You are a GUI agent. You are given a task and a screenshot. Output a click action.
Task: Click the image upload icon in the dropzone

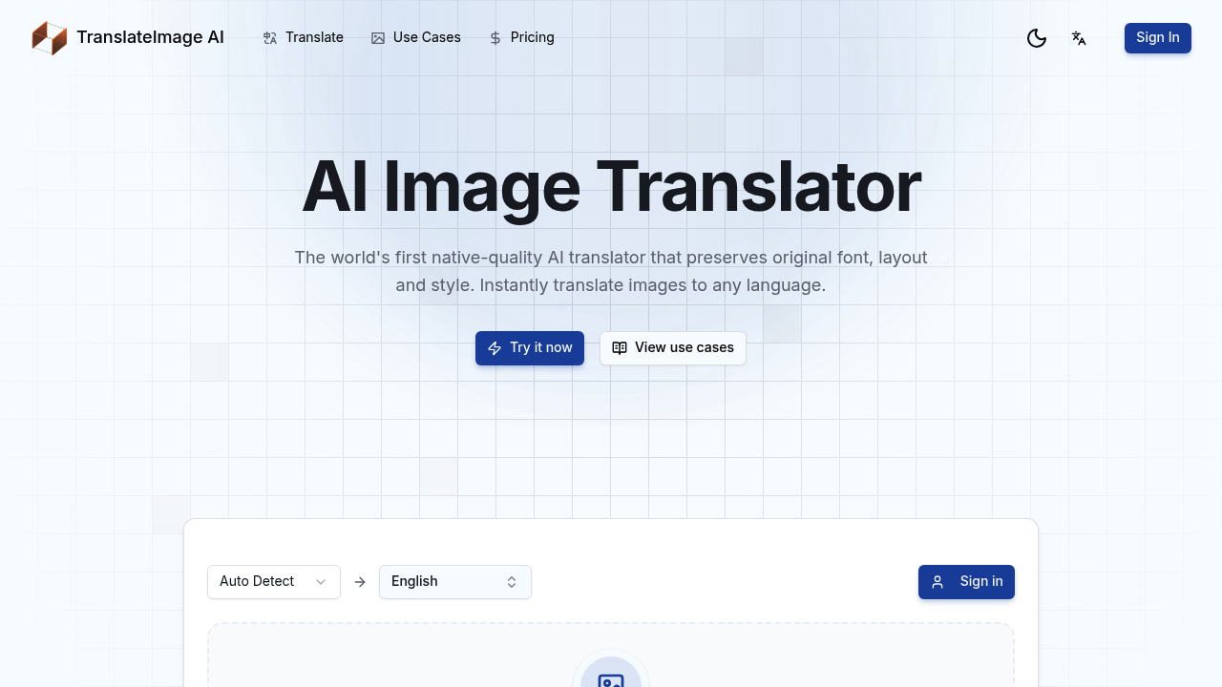[x=610, y=680]
